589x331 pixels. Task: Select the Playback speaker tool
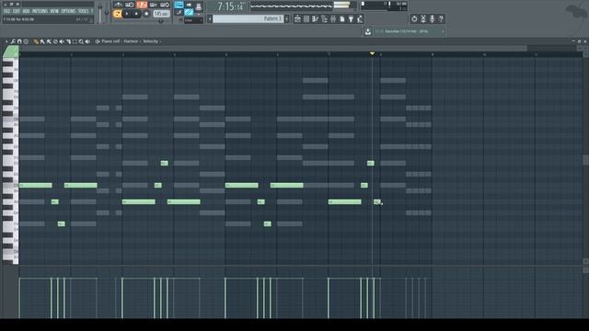[87, 41]
